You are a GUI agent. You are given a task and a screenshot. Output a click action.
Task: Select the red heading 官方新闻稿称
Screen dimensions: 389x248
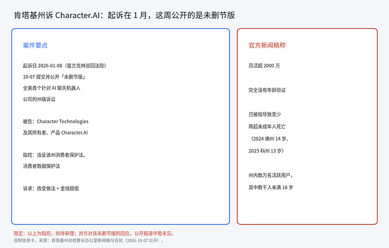[x=267, y=45]
